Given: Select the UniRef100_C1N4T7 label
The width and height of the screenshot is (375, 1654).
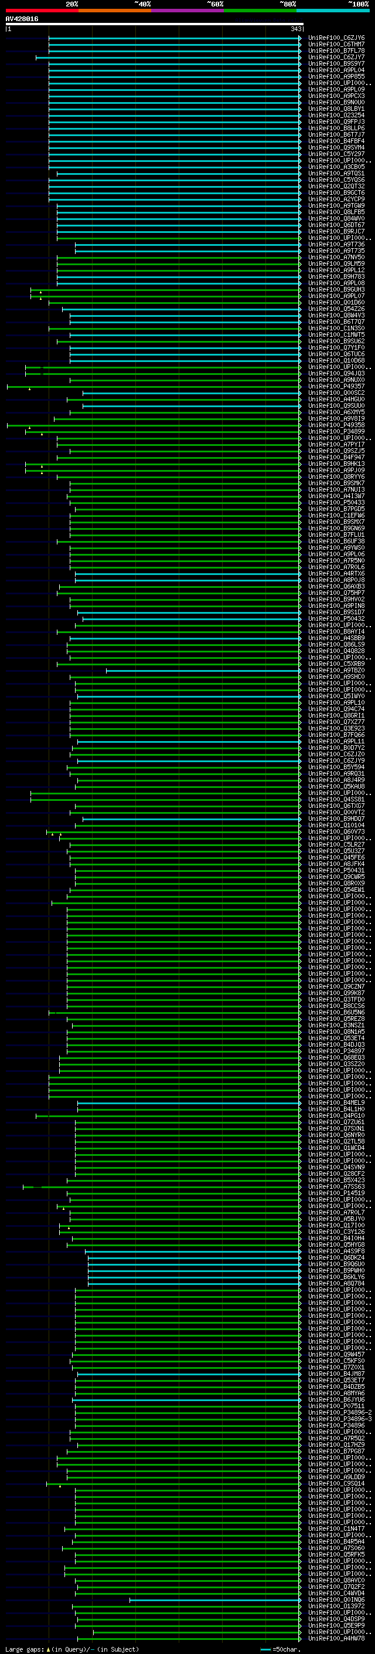Looking at the screenshot, I should (x=336, y=1529).
